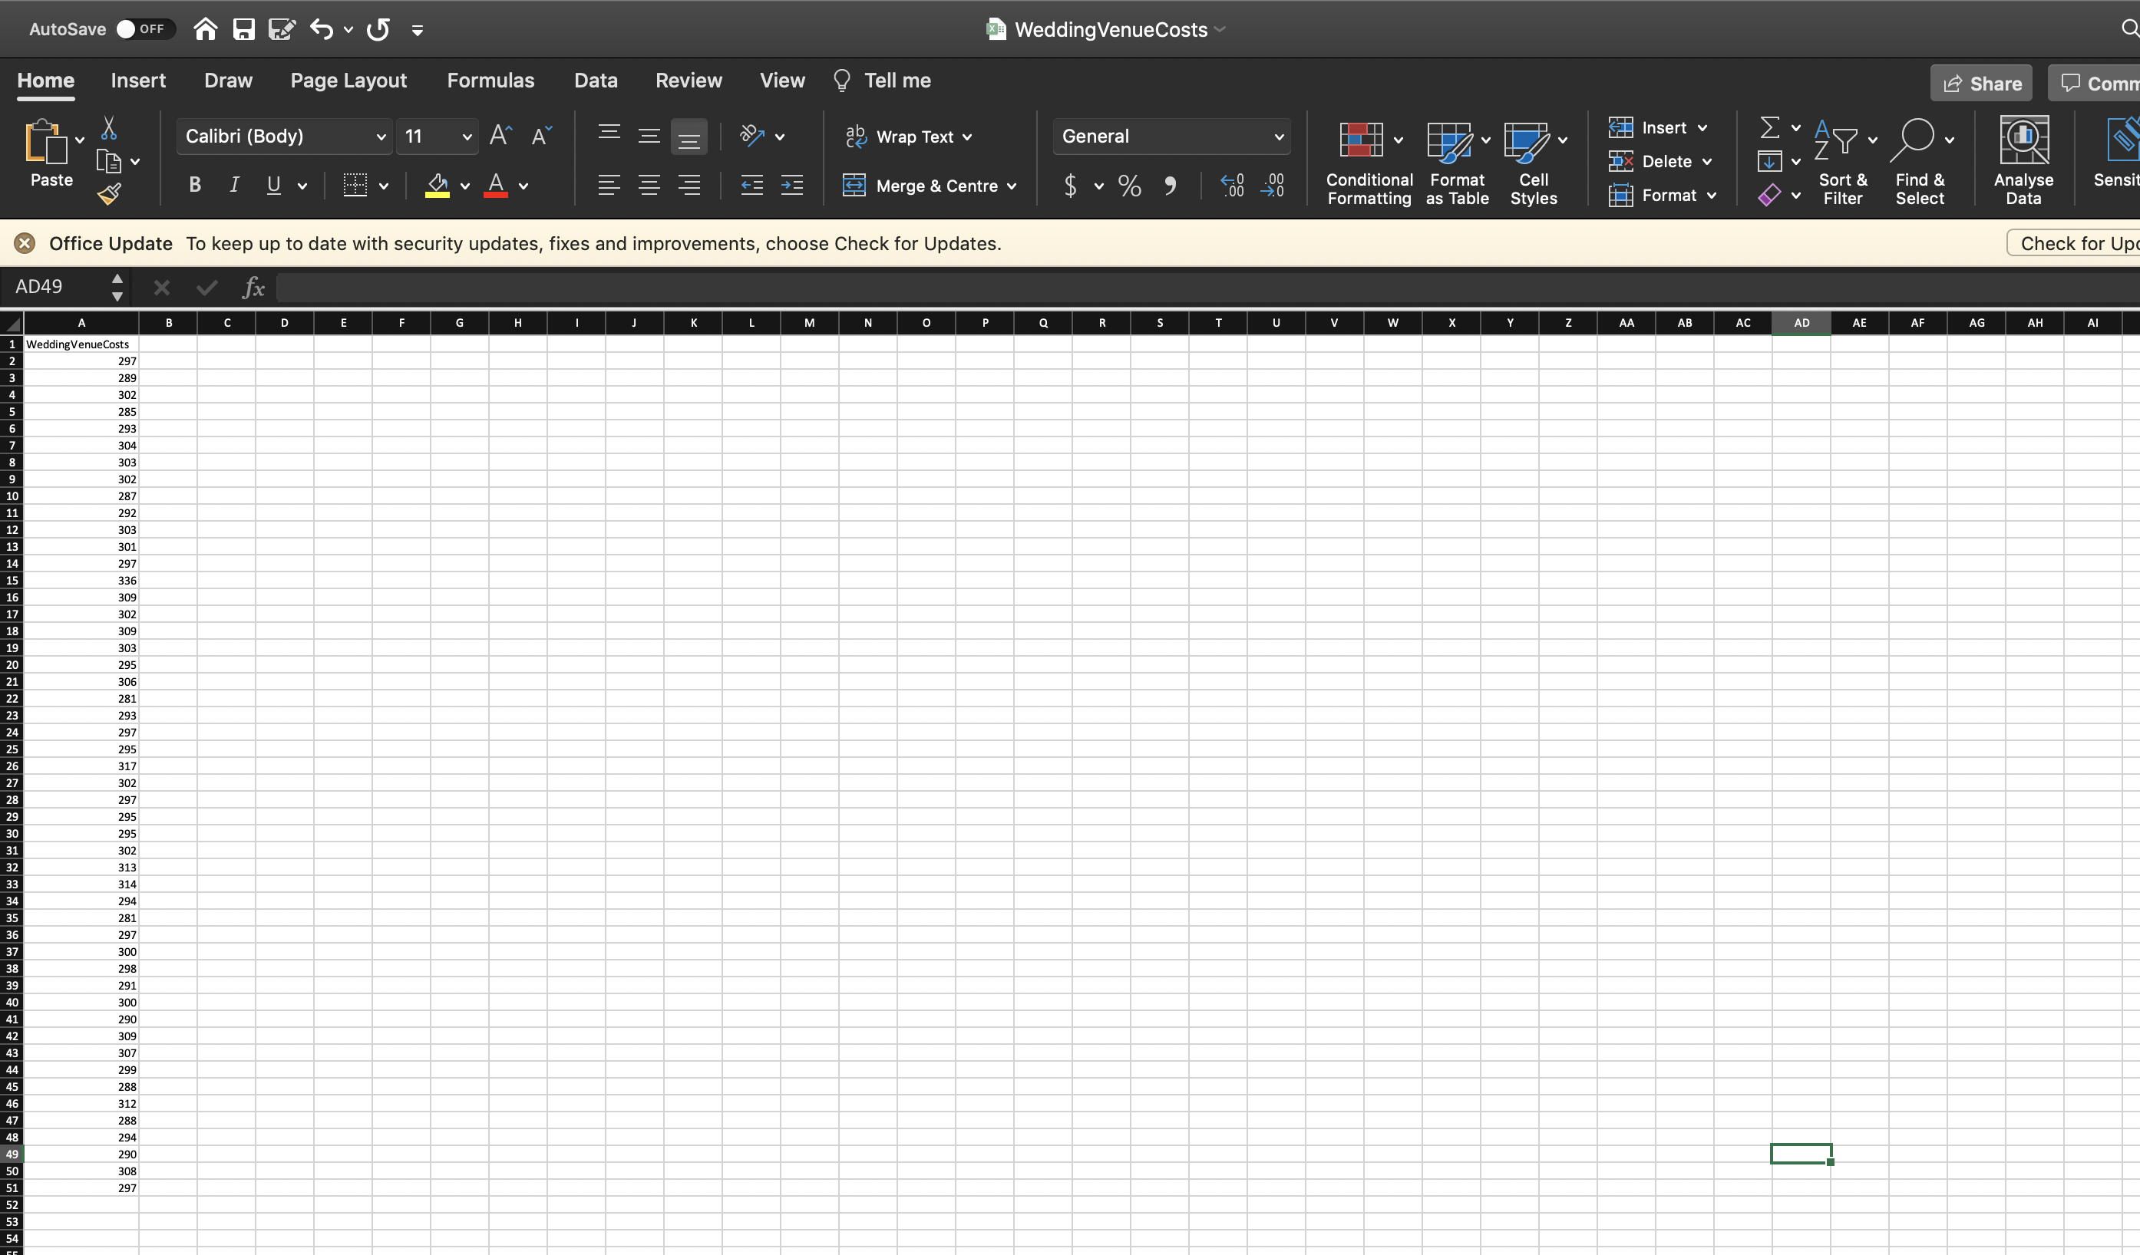Apply the yellow fill colour swatch
The image size is (2140, 1255).
[x=437, y=185]
